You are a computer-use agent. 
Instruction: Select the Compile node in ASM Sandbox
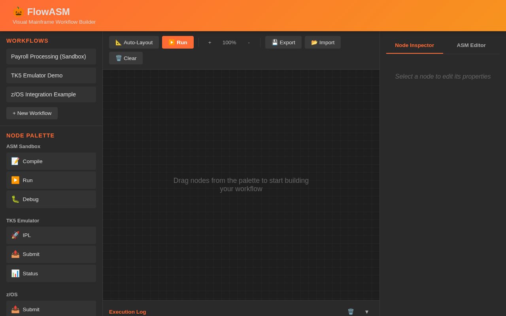coord(51,161)
